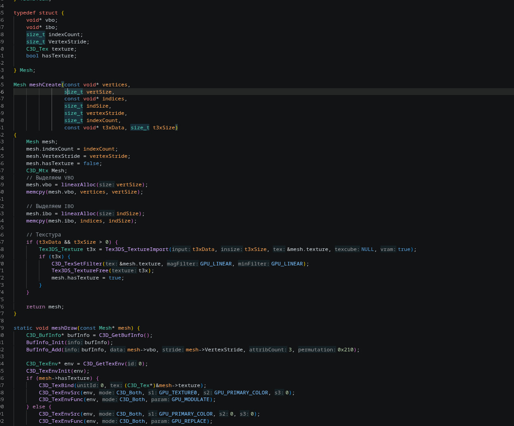Click 'if (mesh->hasTexture) {' condition
This screenshot has width=514, height=426.
[x=62, y=378]
